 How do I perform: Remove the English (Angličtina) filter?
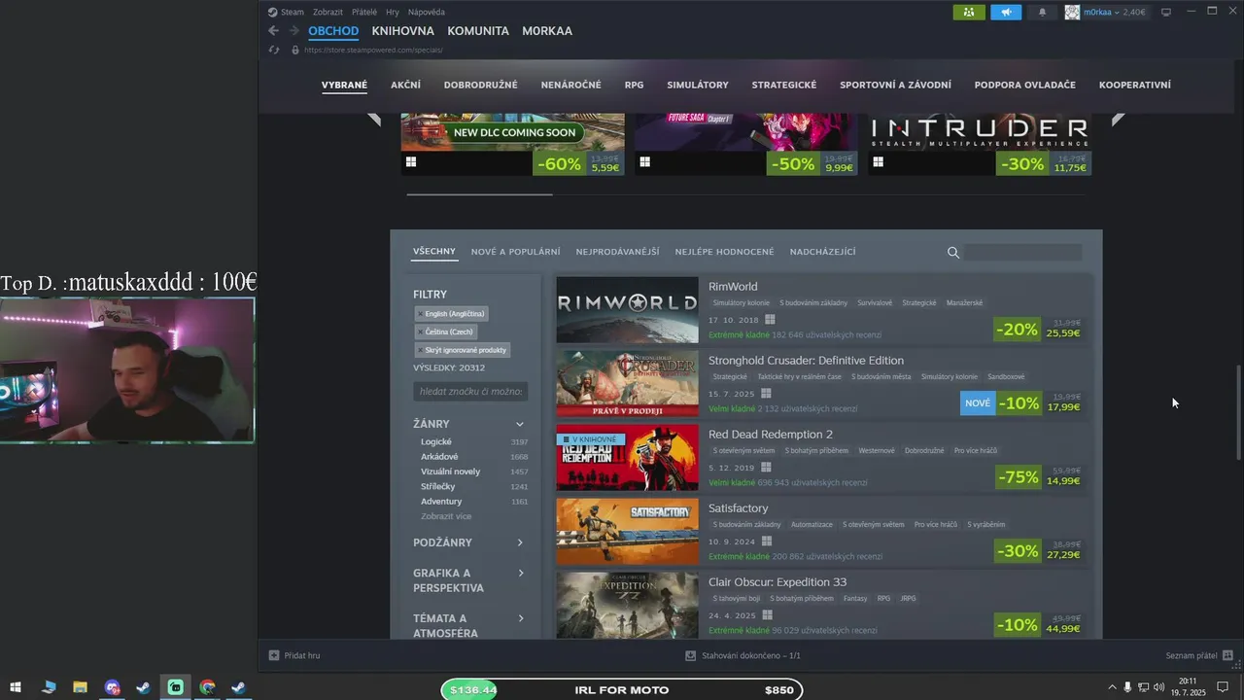pyautogui.click(x=420, y=314)
